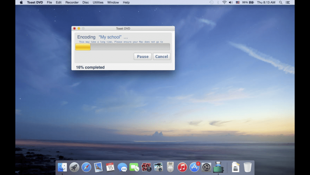Open Notification Center list icon
This screenshot has height=175, width=310.
pos(288,2)
